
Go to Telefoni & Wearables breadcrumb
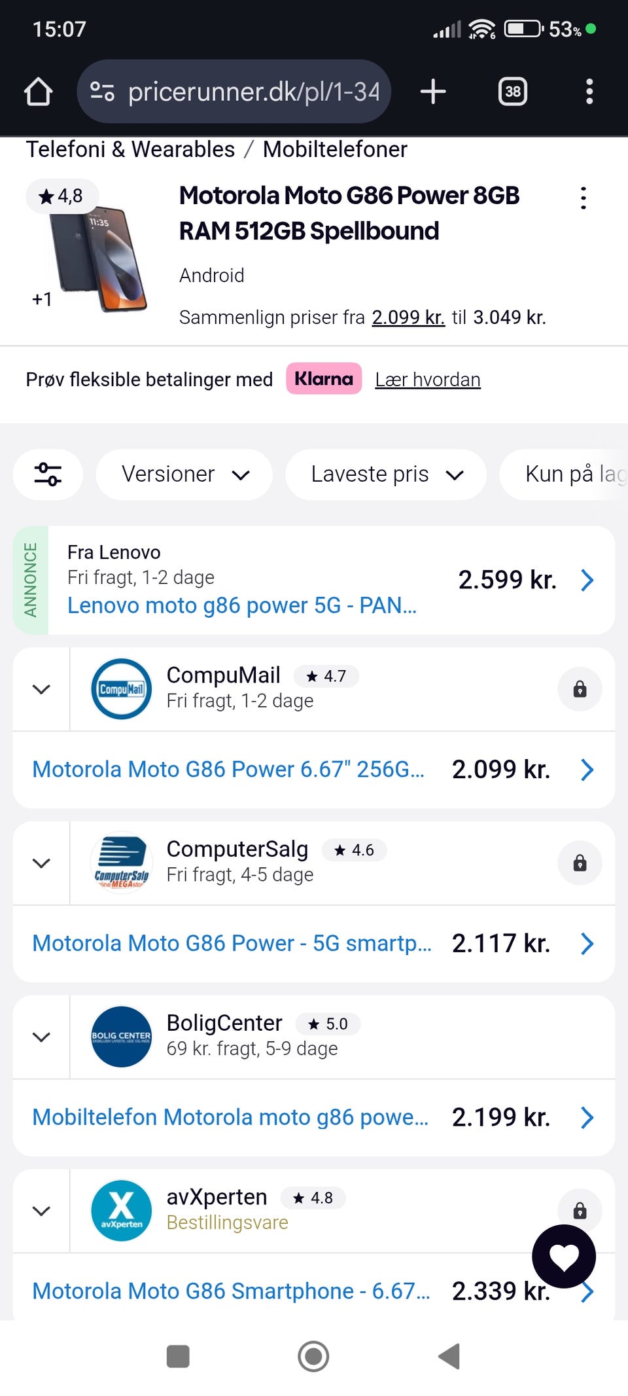tap(130, 150)
